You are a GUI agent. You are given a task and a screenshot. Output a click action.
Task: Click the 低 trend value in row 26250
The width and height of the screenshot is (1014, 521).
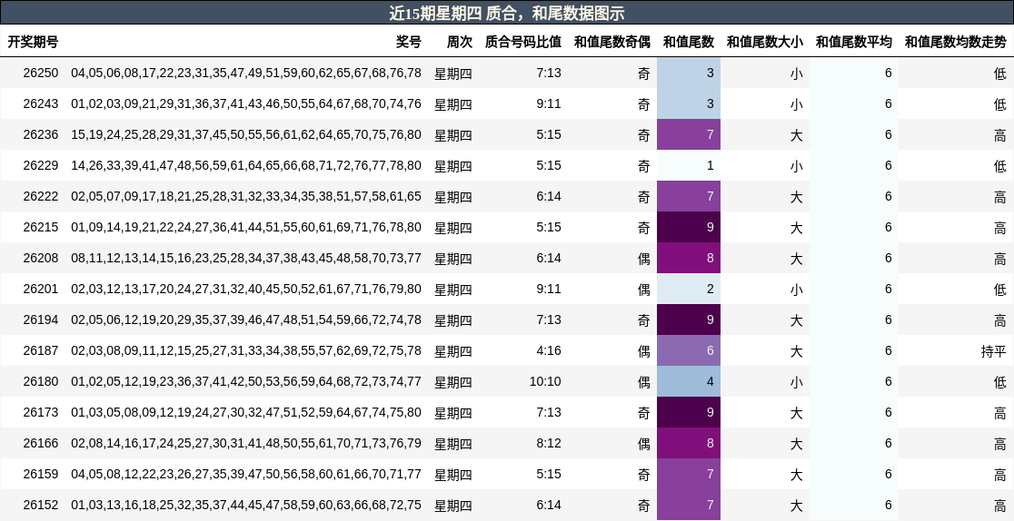999,74
